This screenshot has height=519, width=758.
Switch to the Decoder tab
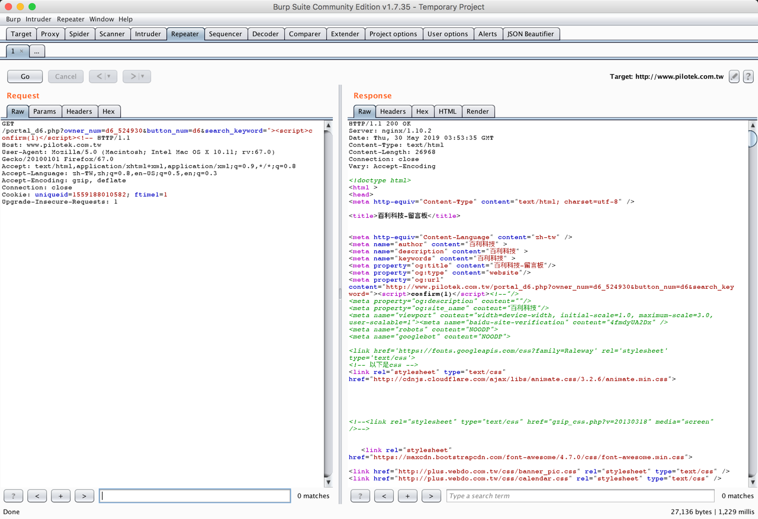(x=265, y=34)
